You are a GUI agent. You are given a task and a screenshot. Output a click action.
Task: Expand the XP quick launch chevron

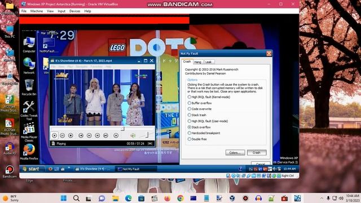(69, 168)
